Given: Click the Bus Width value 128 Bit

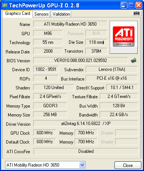Looking at the screenshot, I should [119, 106].
